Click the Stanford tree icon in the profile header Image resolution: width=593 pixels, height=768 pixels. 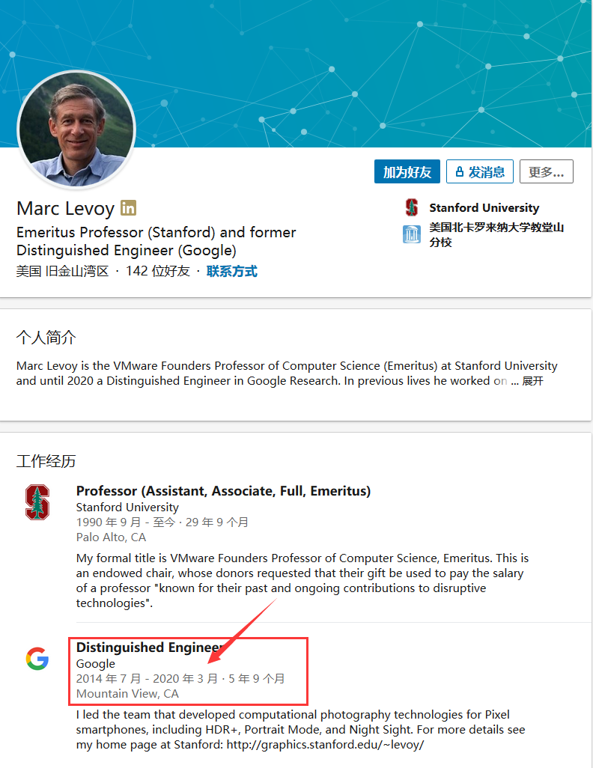point(412,207)
